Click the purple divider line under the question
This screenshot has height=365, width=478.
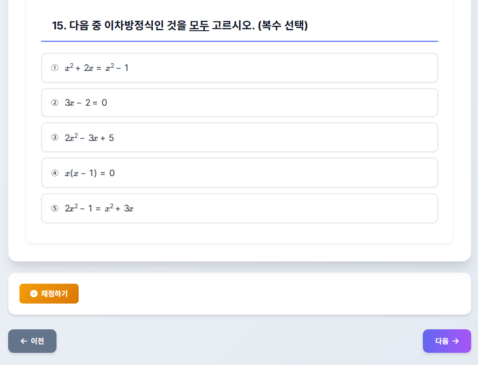click(240, 41)
